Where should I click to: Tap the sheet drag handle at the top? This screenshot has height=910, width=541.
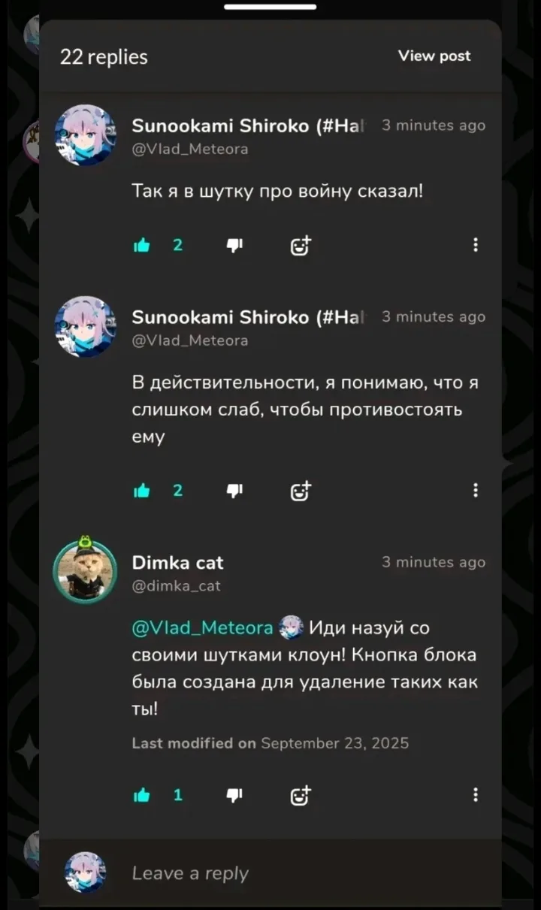point(270,7)
